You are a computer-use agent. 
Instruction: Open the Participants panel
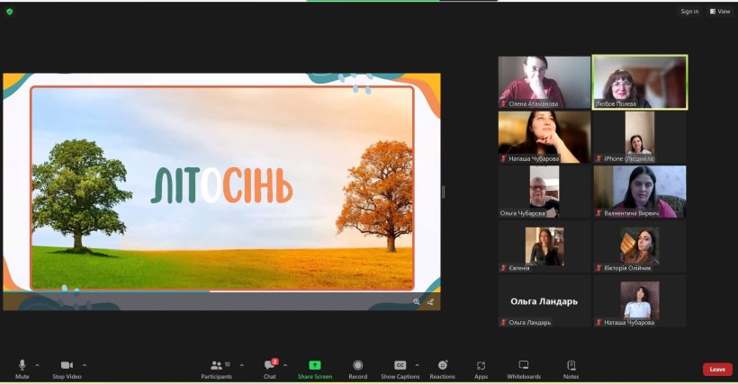point(216,367)
